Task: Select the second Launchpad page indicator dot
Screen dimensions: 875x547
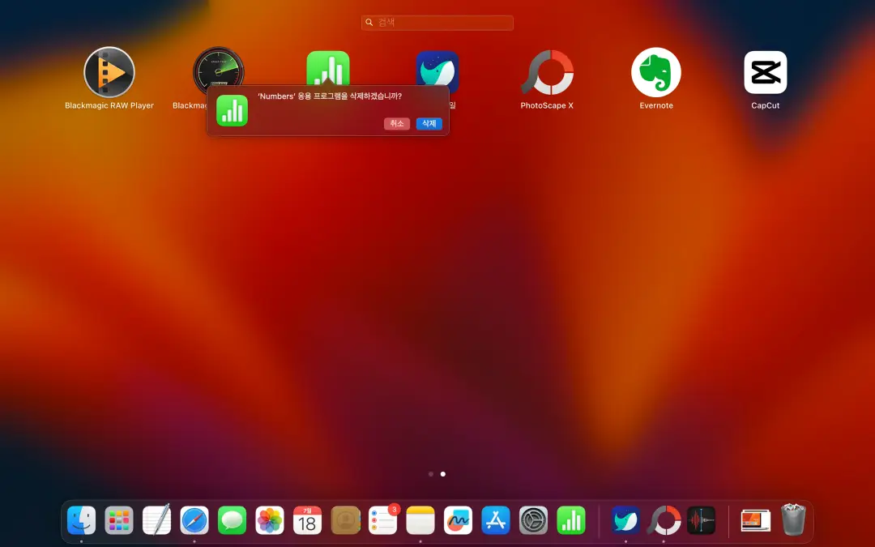Action: tap(443, 474)
